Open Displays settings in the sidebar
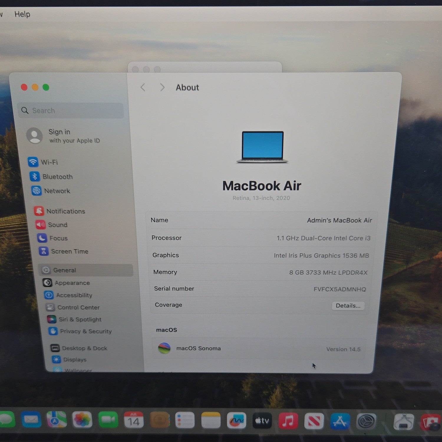The width and height of the screenshot is (442, 442). click(69, 359)
